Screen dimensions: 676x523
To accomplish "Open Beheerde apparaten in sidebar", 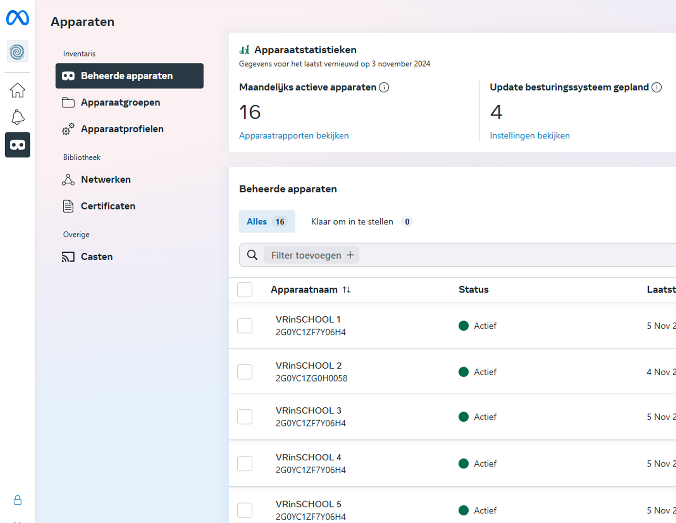I will pyautogui.click(x=129, y=76).
